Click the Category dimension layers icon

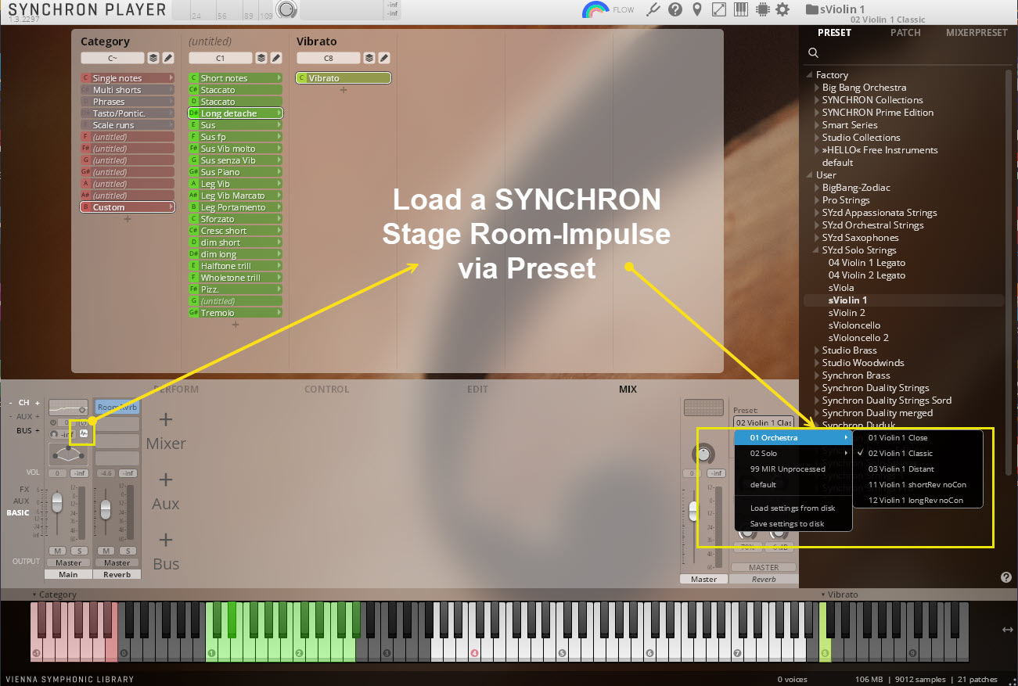pyautogui.click(x=153, y=58)
